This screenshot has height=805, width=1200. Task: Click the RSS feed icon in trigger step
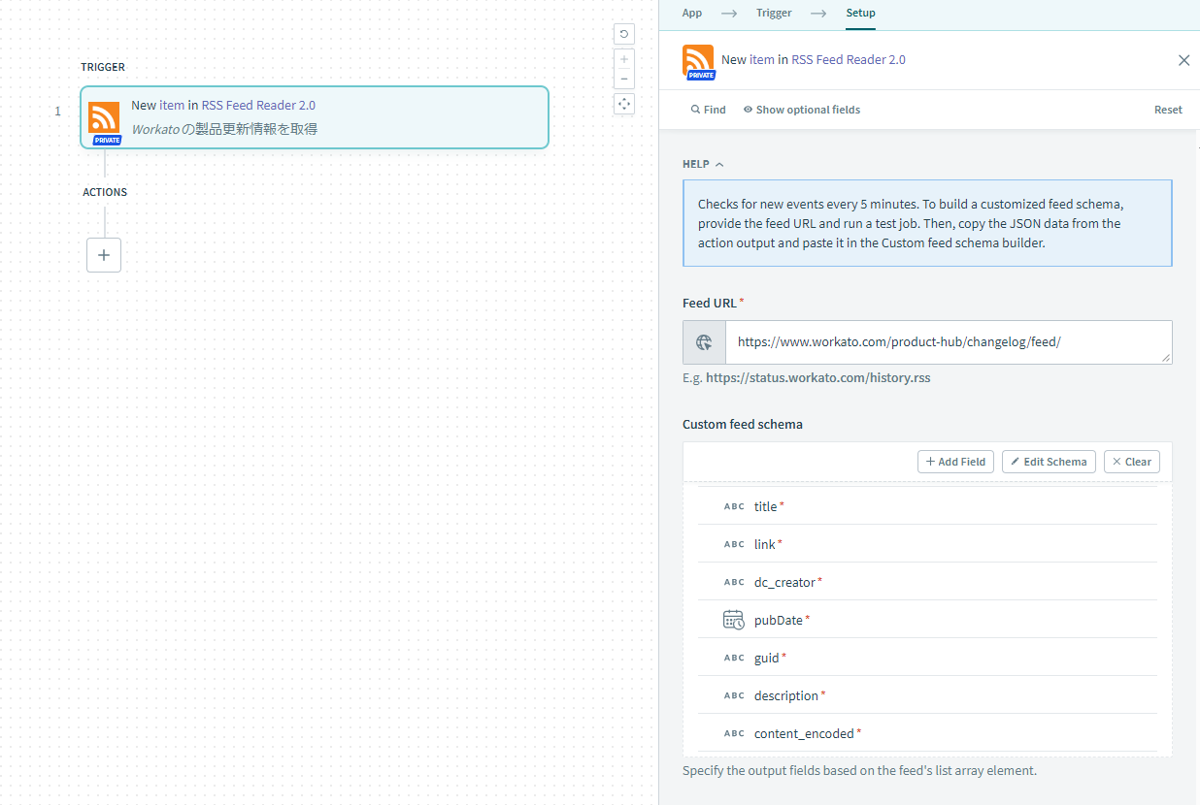coord(104,118)
